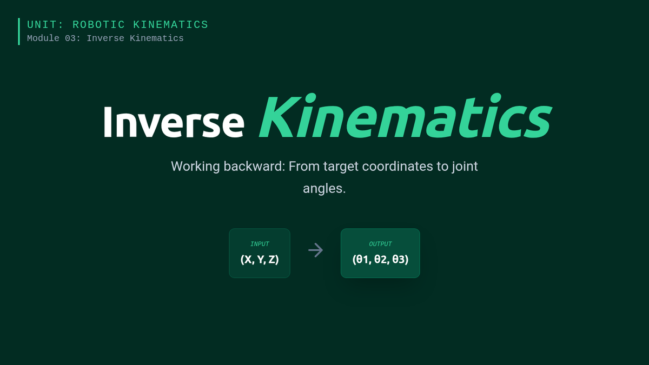649x365 pixels.
Task: Click the right arrow between Input and Output
Action: 315,250
